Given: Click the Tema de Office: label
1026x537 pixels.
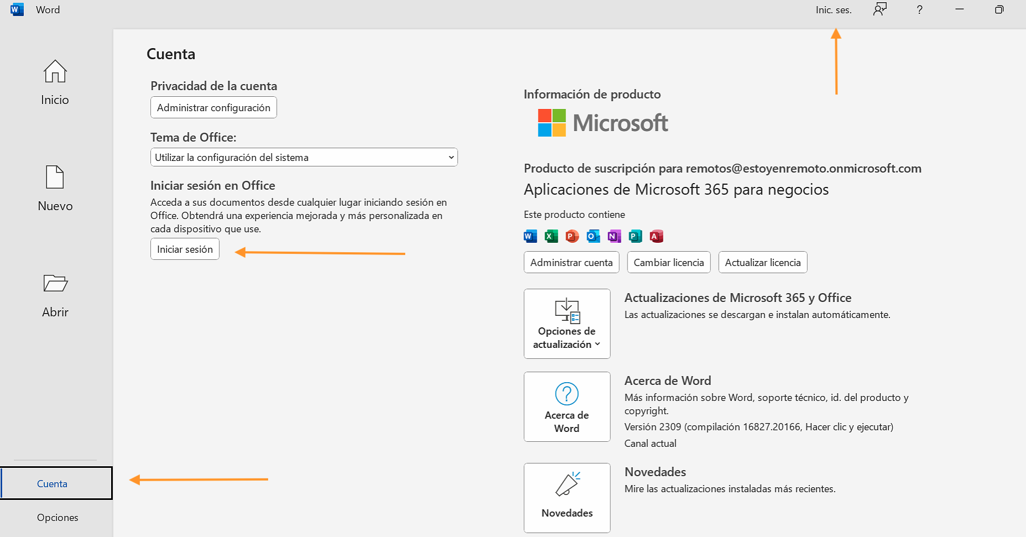Looking at the screenshot, I should (193, 137).
